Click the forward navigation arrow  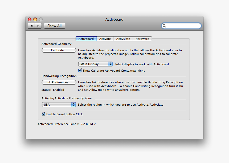tap(38, 26)
